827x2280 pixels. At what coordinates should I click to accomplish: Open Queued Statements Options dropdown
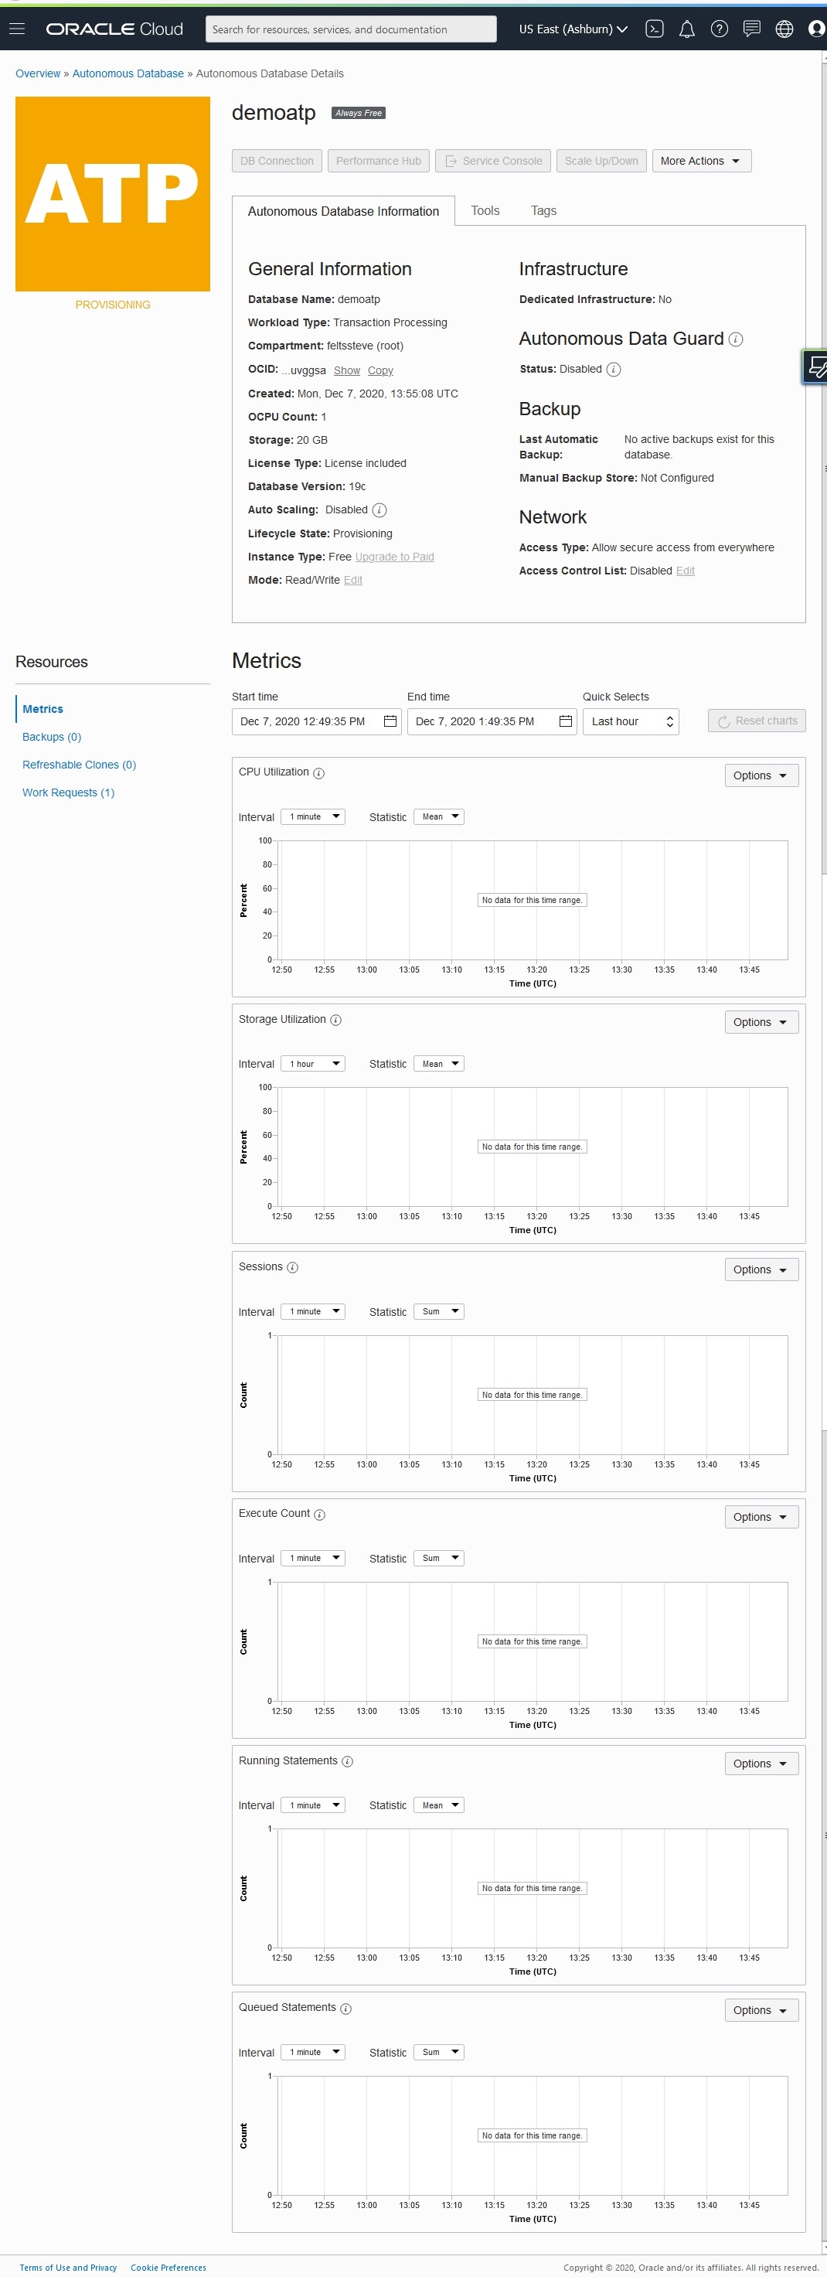(x=761, y=2010)
